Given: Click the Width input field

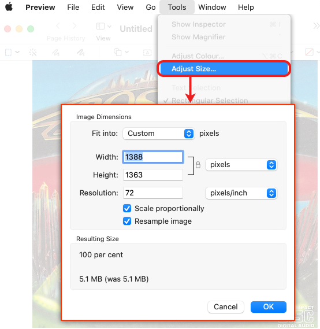Looking at the screenshot, I should [153, 157].
